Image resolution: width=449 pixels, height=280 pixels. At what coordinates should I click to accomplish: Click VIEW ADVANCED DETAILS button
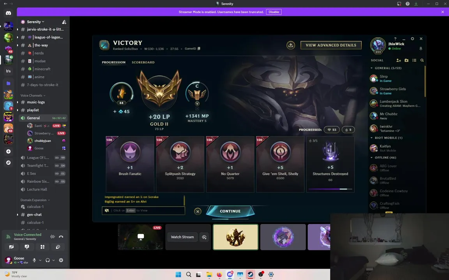[x=331, y=45]
